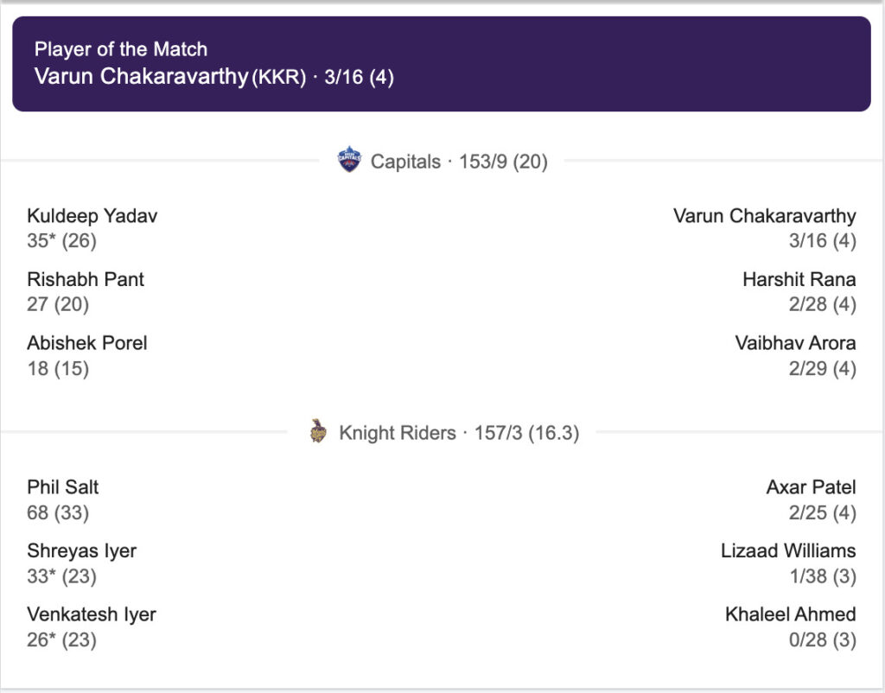Click the Knight Riders team logo
This screenshot has height=693, width=885.
point(318,432)
